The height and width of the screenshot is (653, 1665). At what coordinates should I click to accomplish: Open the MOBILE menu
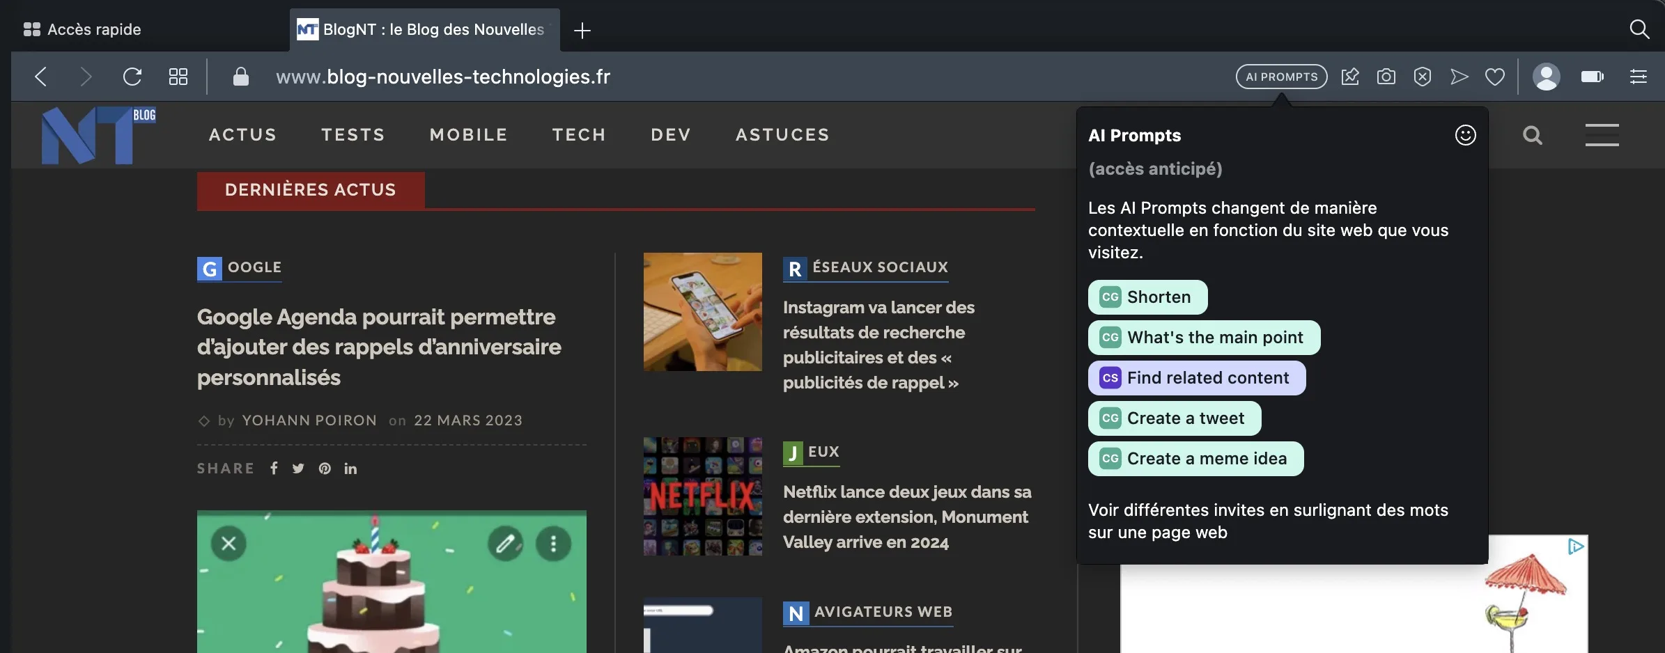pos(469,134)
